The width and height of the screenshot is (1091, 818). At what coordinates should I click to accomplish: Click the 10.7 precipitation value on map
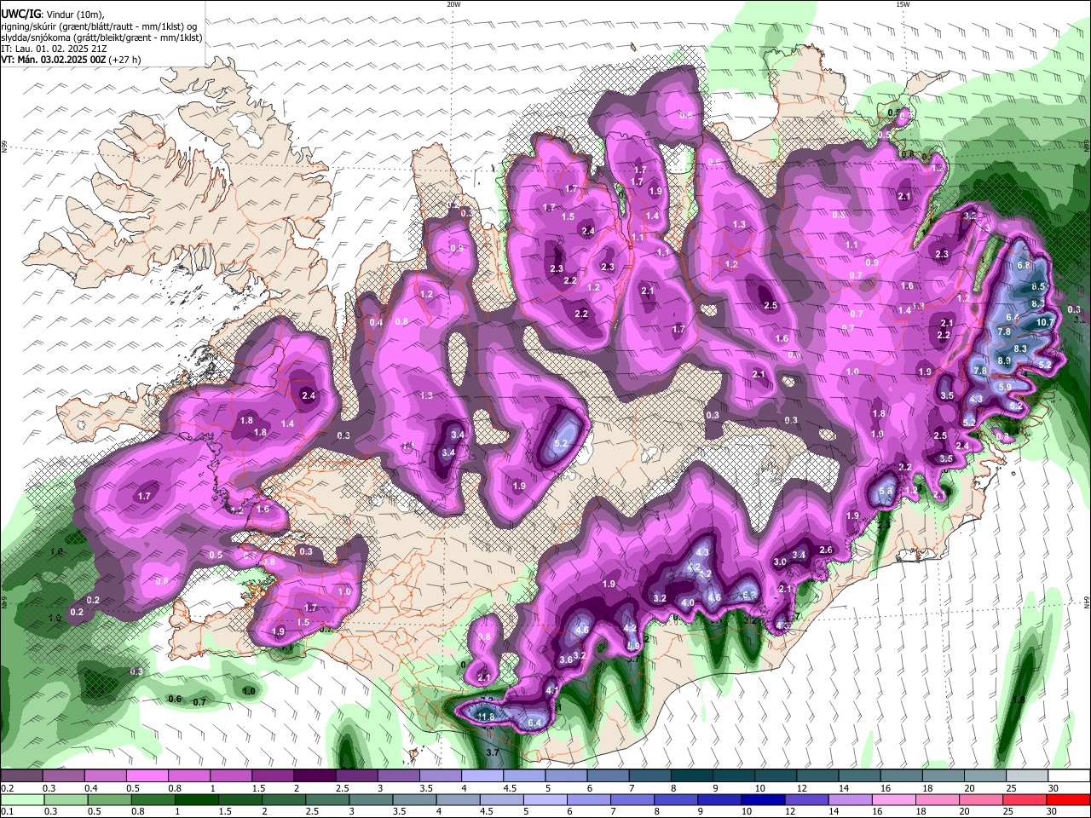point(1046,322)
